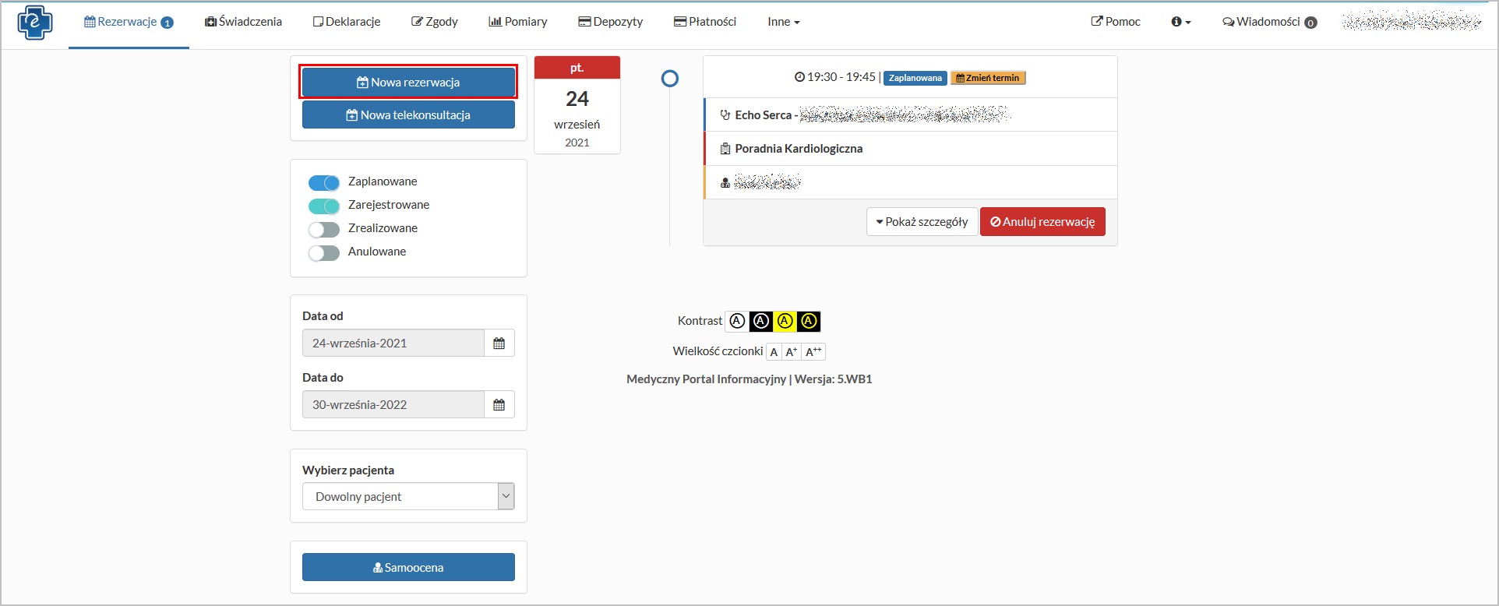Open calendar picker for Data do
Viewport: 1499px width, 606px height.
point(499,404)
